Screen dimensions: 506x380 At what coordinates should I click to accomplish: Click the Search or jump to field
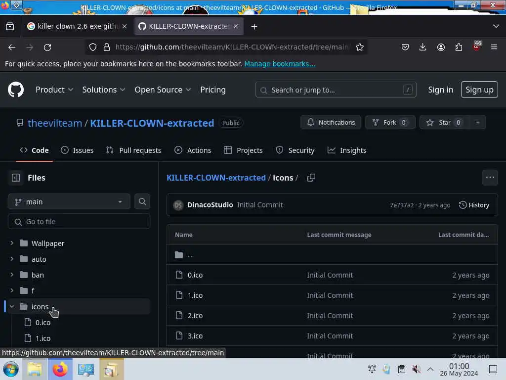pyautogui.click(x=336, y=90)
